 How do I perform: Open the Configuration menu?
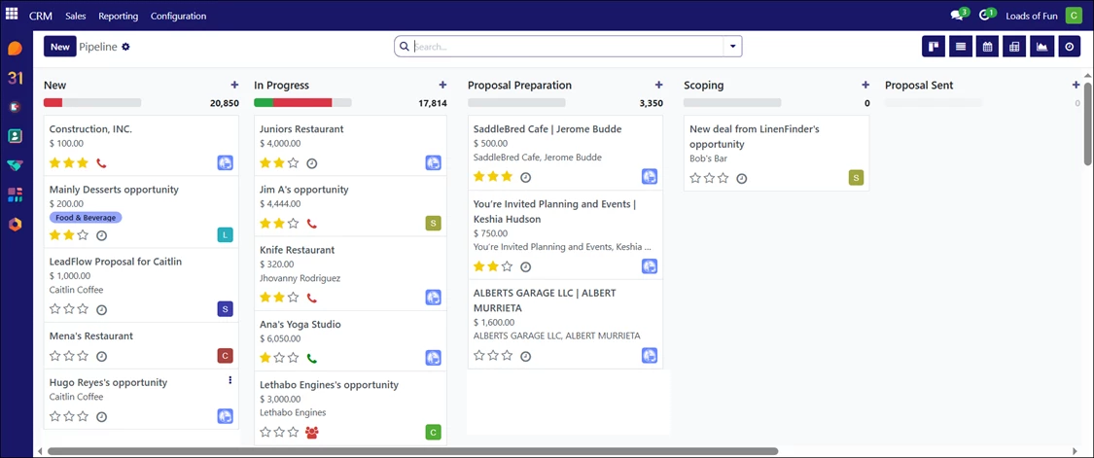[x=179, y=16]
